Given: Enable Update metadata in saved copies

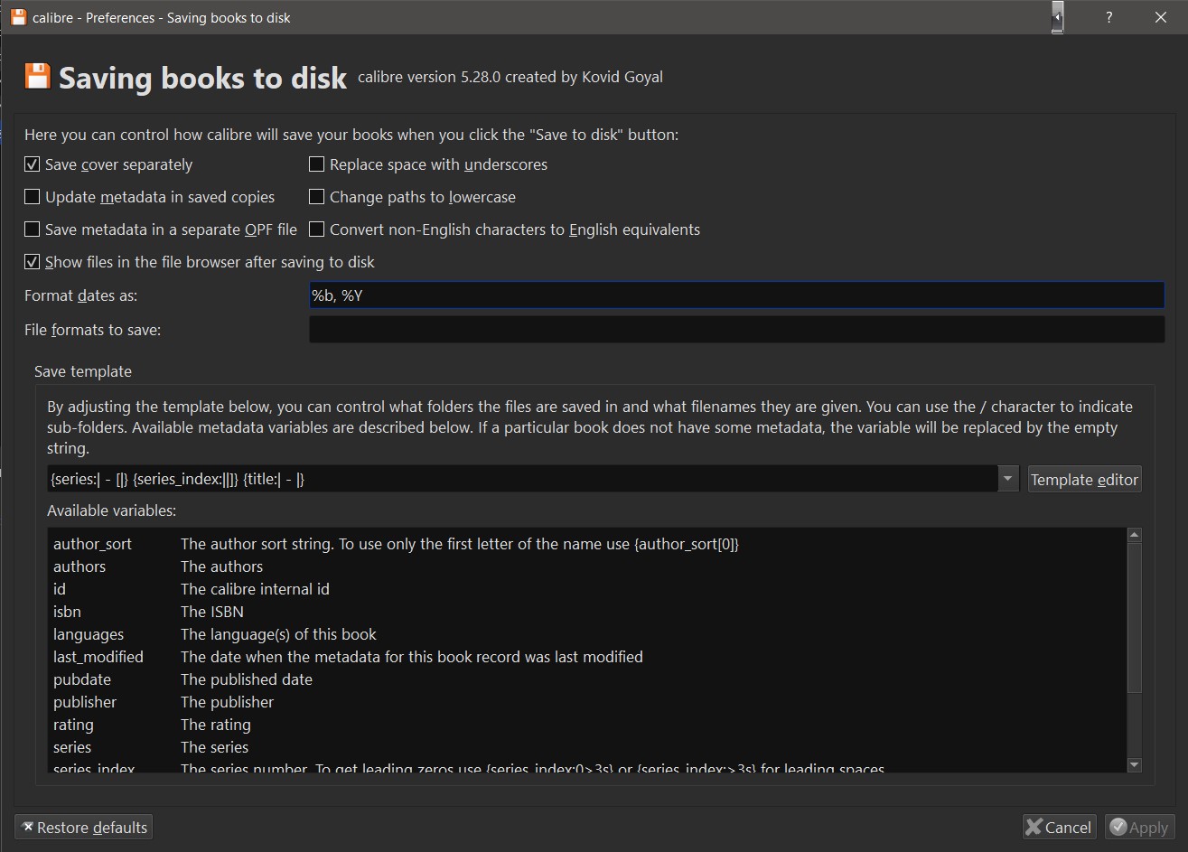Looking at the screenshot, I should [x=33, y=197].
